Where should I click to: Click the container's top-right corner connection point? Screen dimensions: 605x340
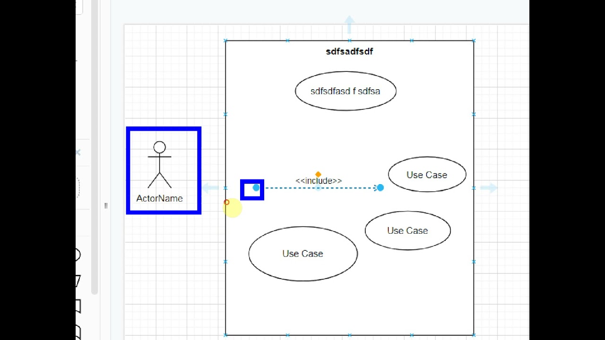pos(474,41)
